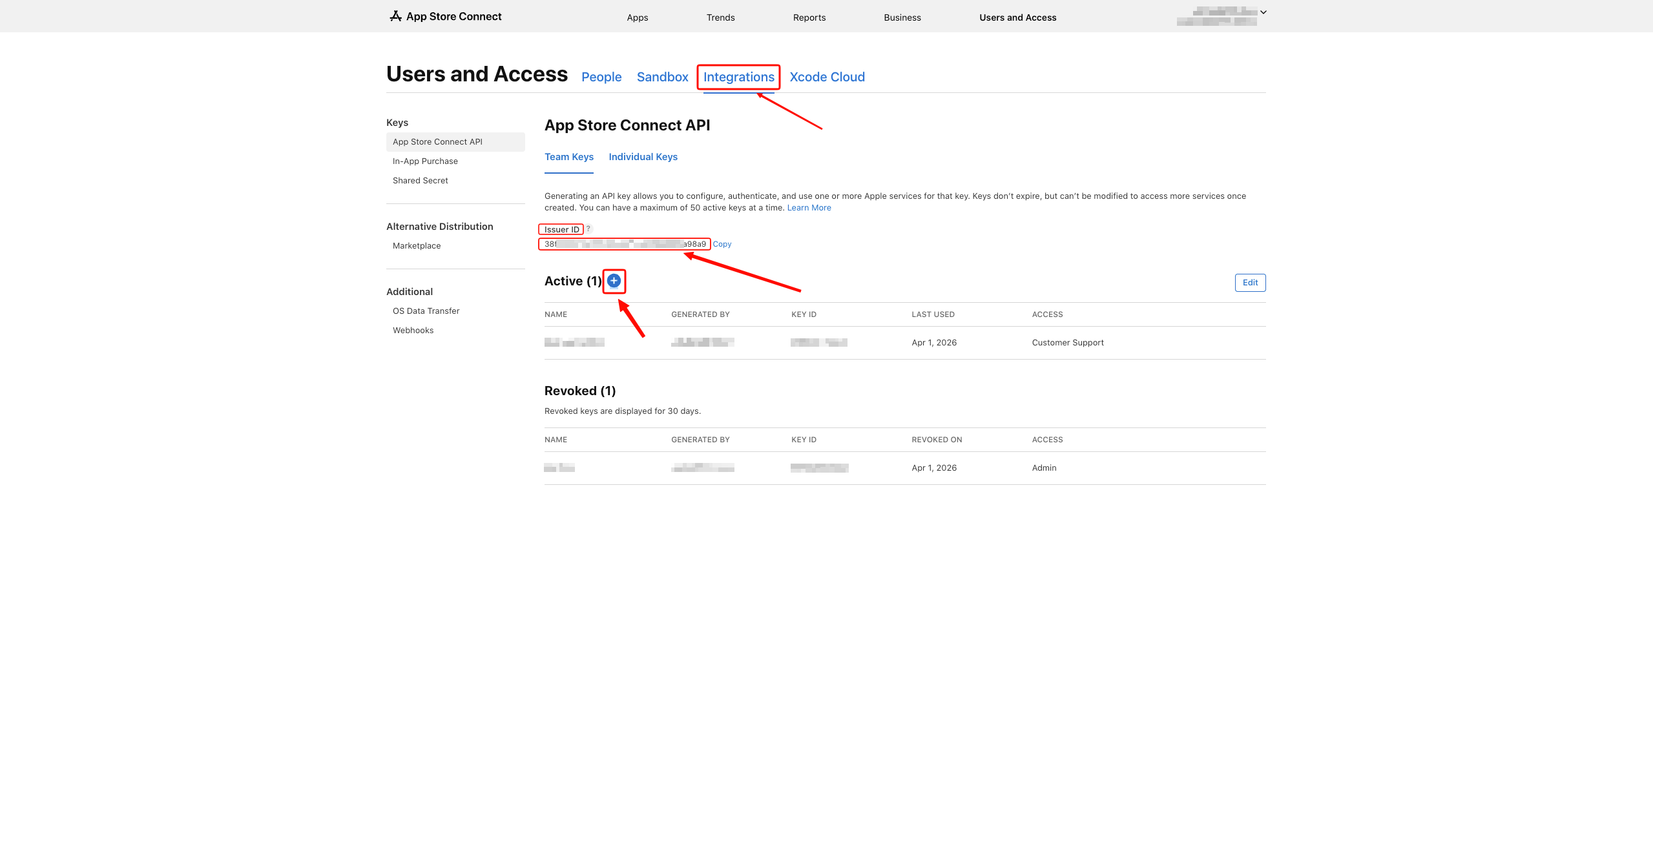Open Users and Access in top navigation

click(x=1017, y=17)
